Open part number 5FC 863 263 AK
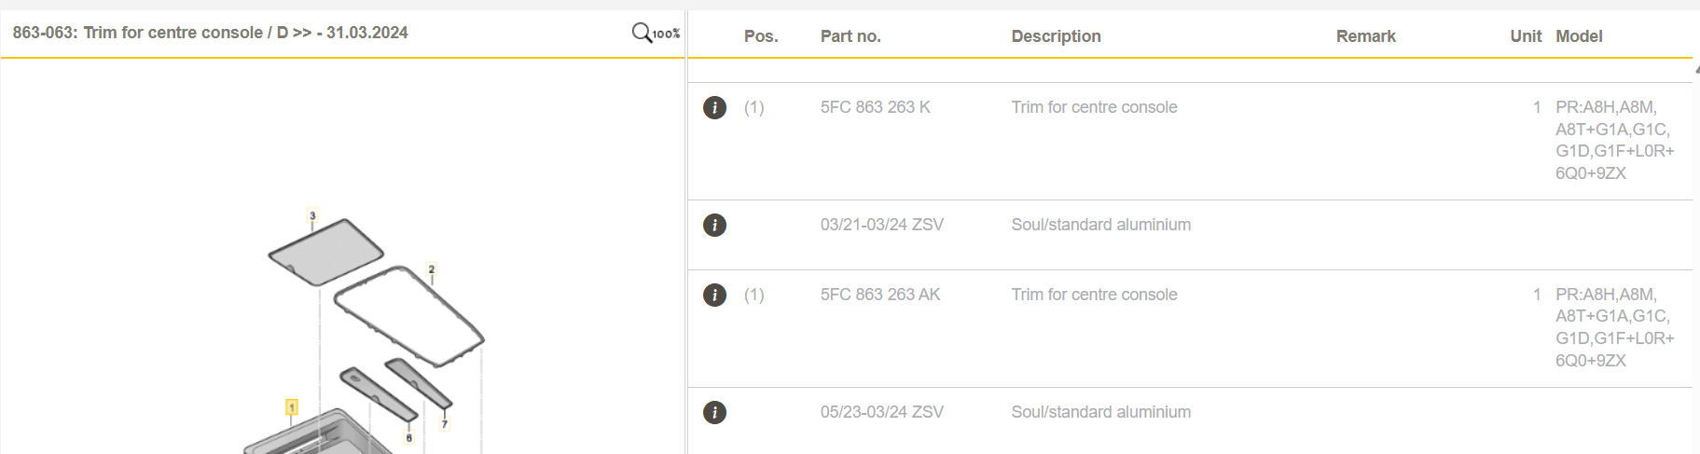 tap(879, 295)
